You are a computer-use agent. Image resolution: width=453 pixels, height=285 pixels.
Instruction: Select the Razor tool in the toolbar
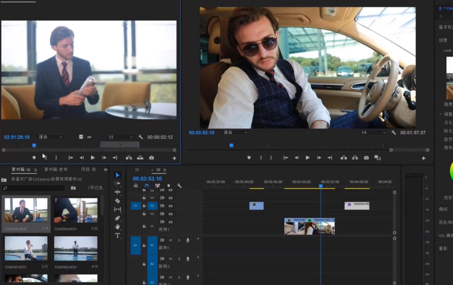pyautogui.click(x=117, y=201)
